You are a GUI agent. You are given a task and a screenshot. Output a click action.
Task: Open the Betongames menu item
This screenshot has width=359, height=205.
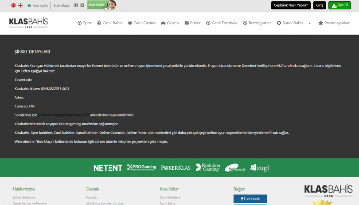pyautogui.click(x=257, y=23)
